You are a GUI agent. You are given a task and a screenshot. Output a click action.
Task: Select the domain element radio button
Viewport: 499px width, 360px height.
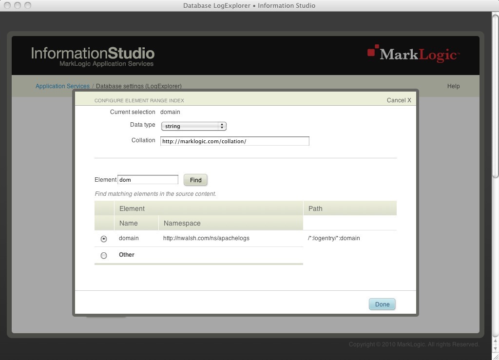click(104, 239)
